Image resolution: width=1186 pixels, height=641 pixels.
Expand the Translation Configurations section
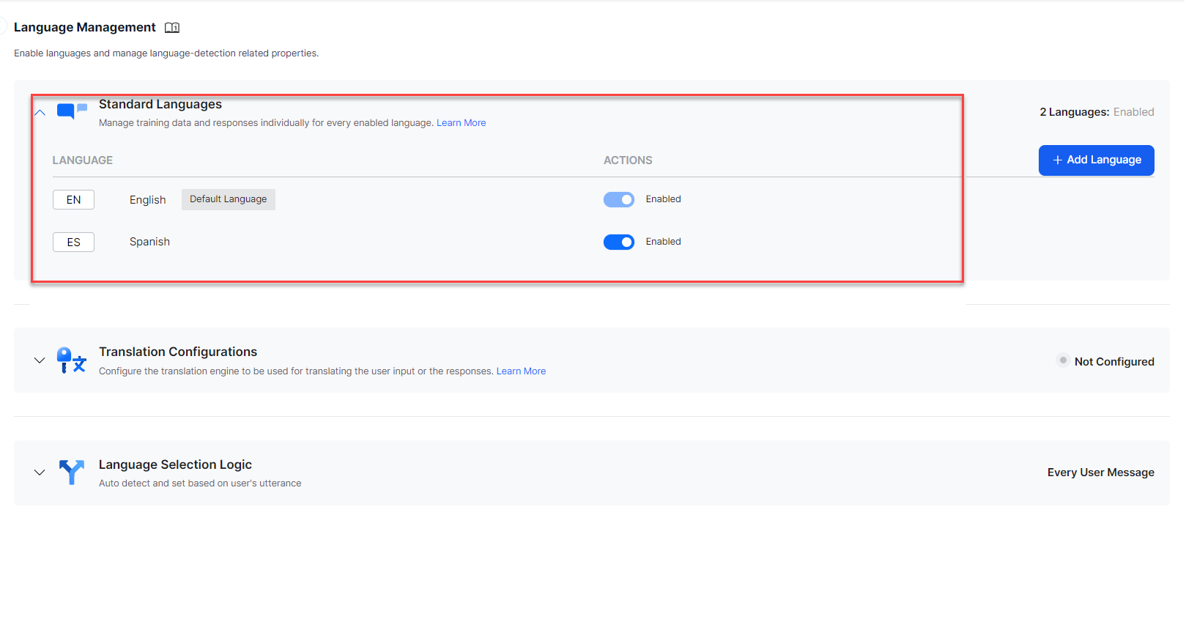tap(40, 360)
